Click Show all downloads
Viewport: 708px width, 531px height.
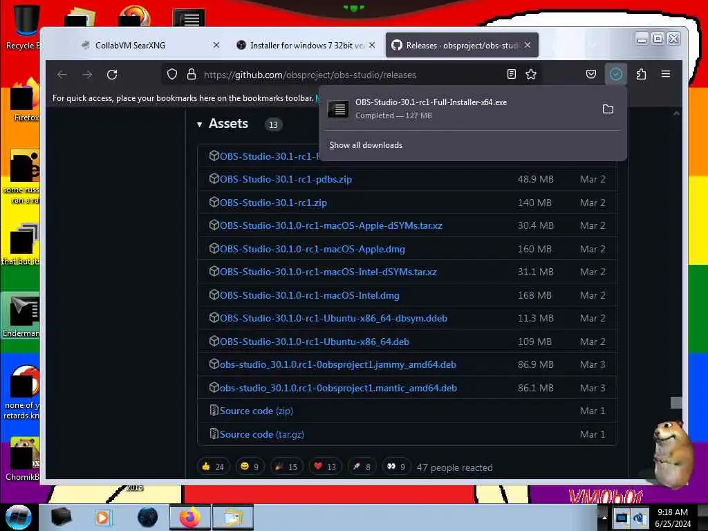point(366,145)
